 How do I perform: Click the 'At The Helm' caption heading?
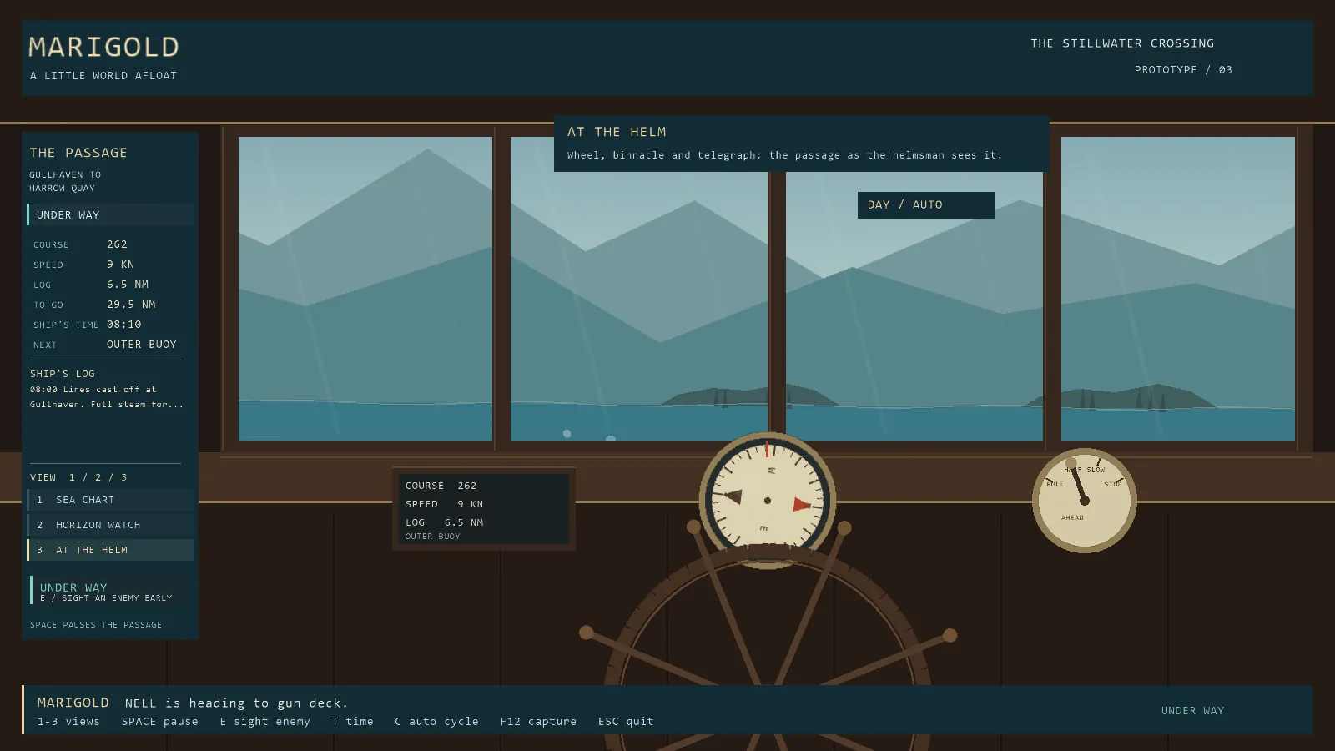pyautogui.click(x=617, y=132)
